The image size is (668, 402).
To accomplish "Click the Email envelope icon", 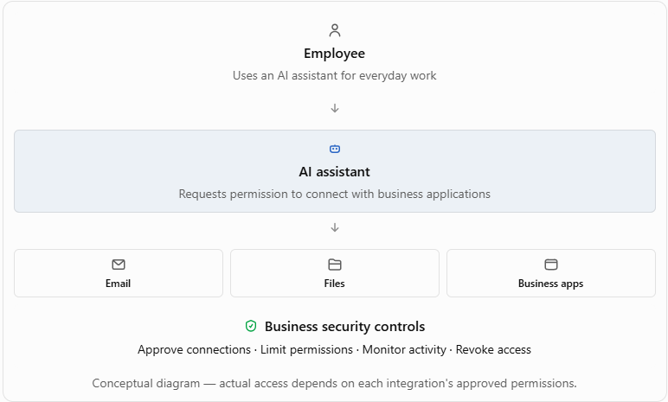I will (119, 265).
